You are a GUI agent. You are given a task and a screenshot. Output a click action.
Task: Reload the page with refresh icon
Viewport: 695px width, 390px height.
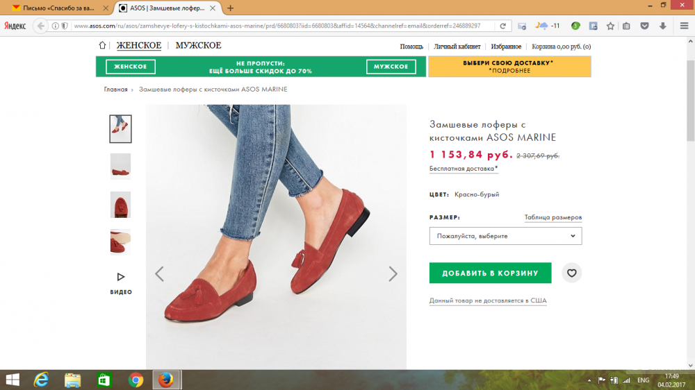[502, 26]
